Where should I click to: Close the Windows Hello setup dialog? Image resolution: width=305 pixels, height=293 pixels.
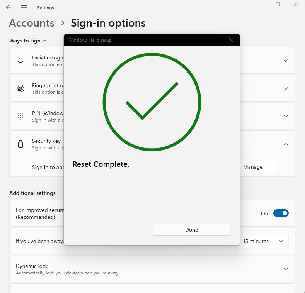point(231,40)
